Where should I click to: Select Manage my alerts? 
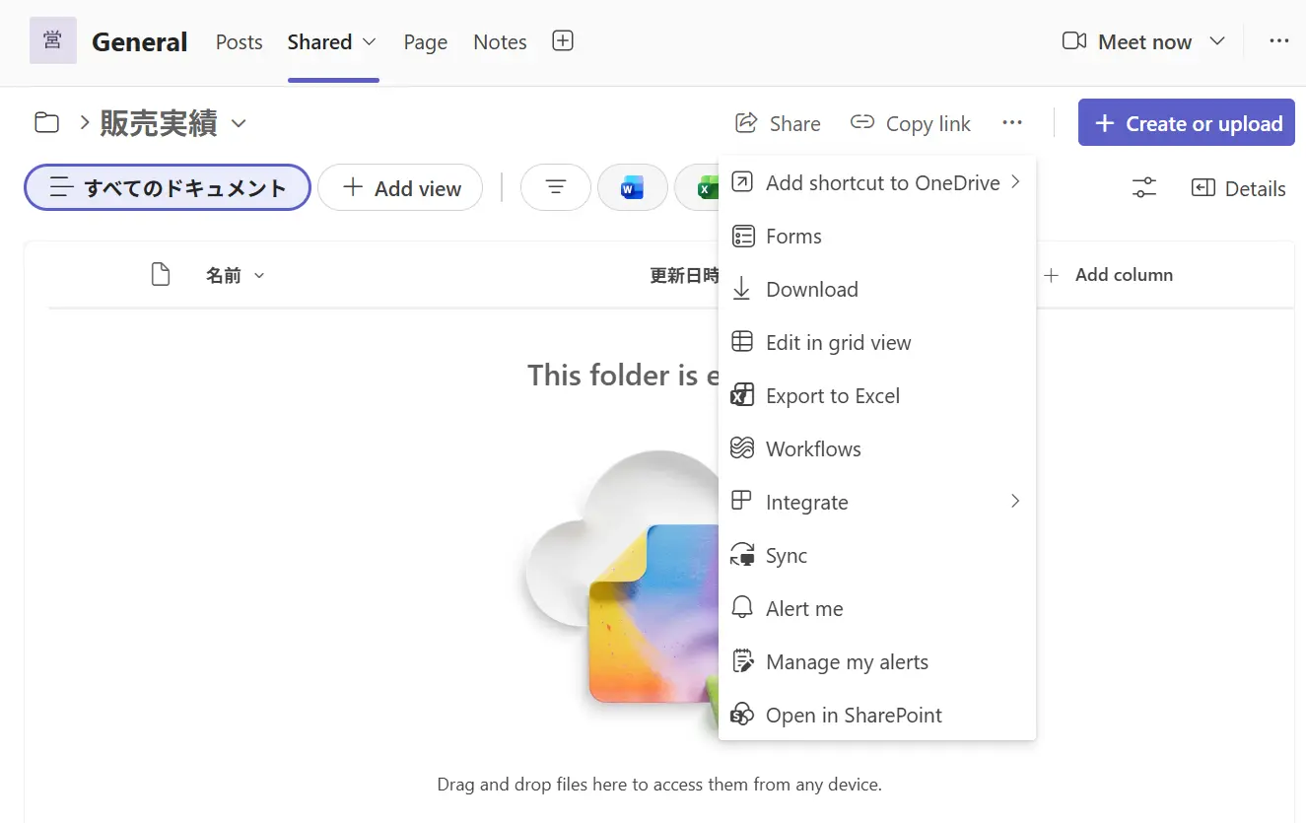(x=877, y=661)
